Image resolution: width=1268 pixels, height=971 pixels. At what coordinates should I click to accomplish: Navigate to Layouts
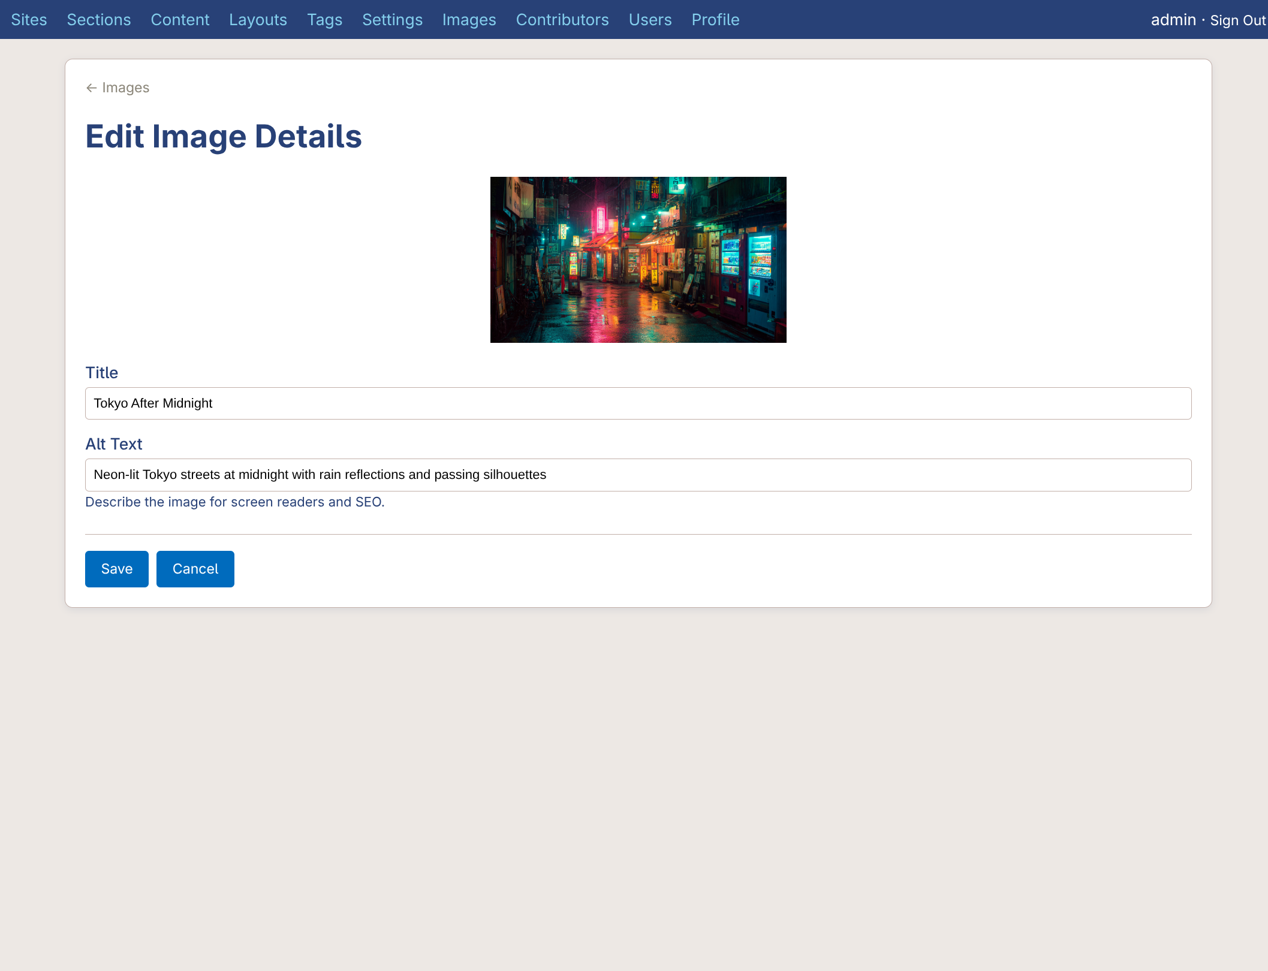(258, 20)
